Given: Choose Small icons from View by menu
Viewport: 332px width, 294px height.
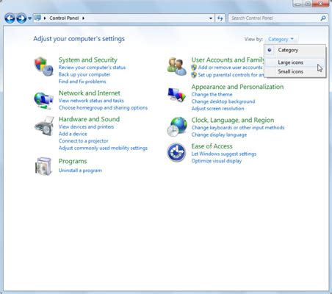Looking at the screenshot, I should [x=295, y=71].
